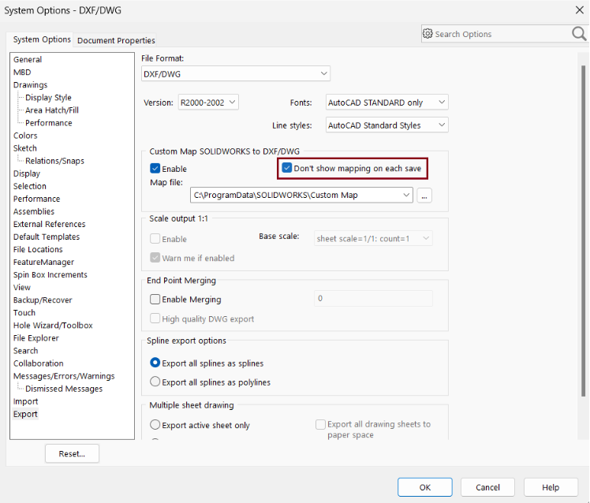Click the Reset... button
Screen dimensions: 590x503
[72, 454]
